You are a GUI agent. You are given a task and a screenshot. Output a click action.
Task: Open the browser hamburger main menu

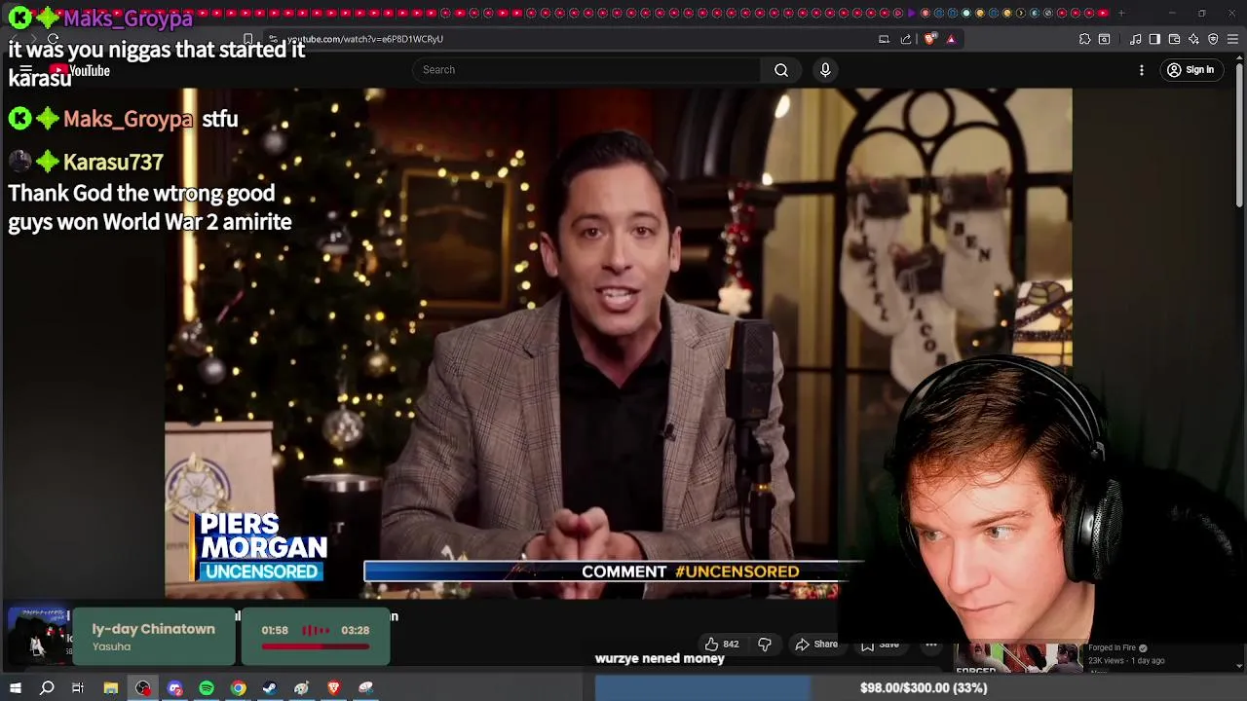click(1232, 39)
